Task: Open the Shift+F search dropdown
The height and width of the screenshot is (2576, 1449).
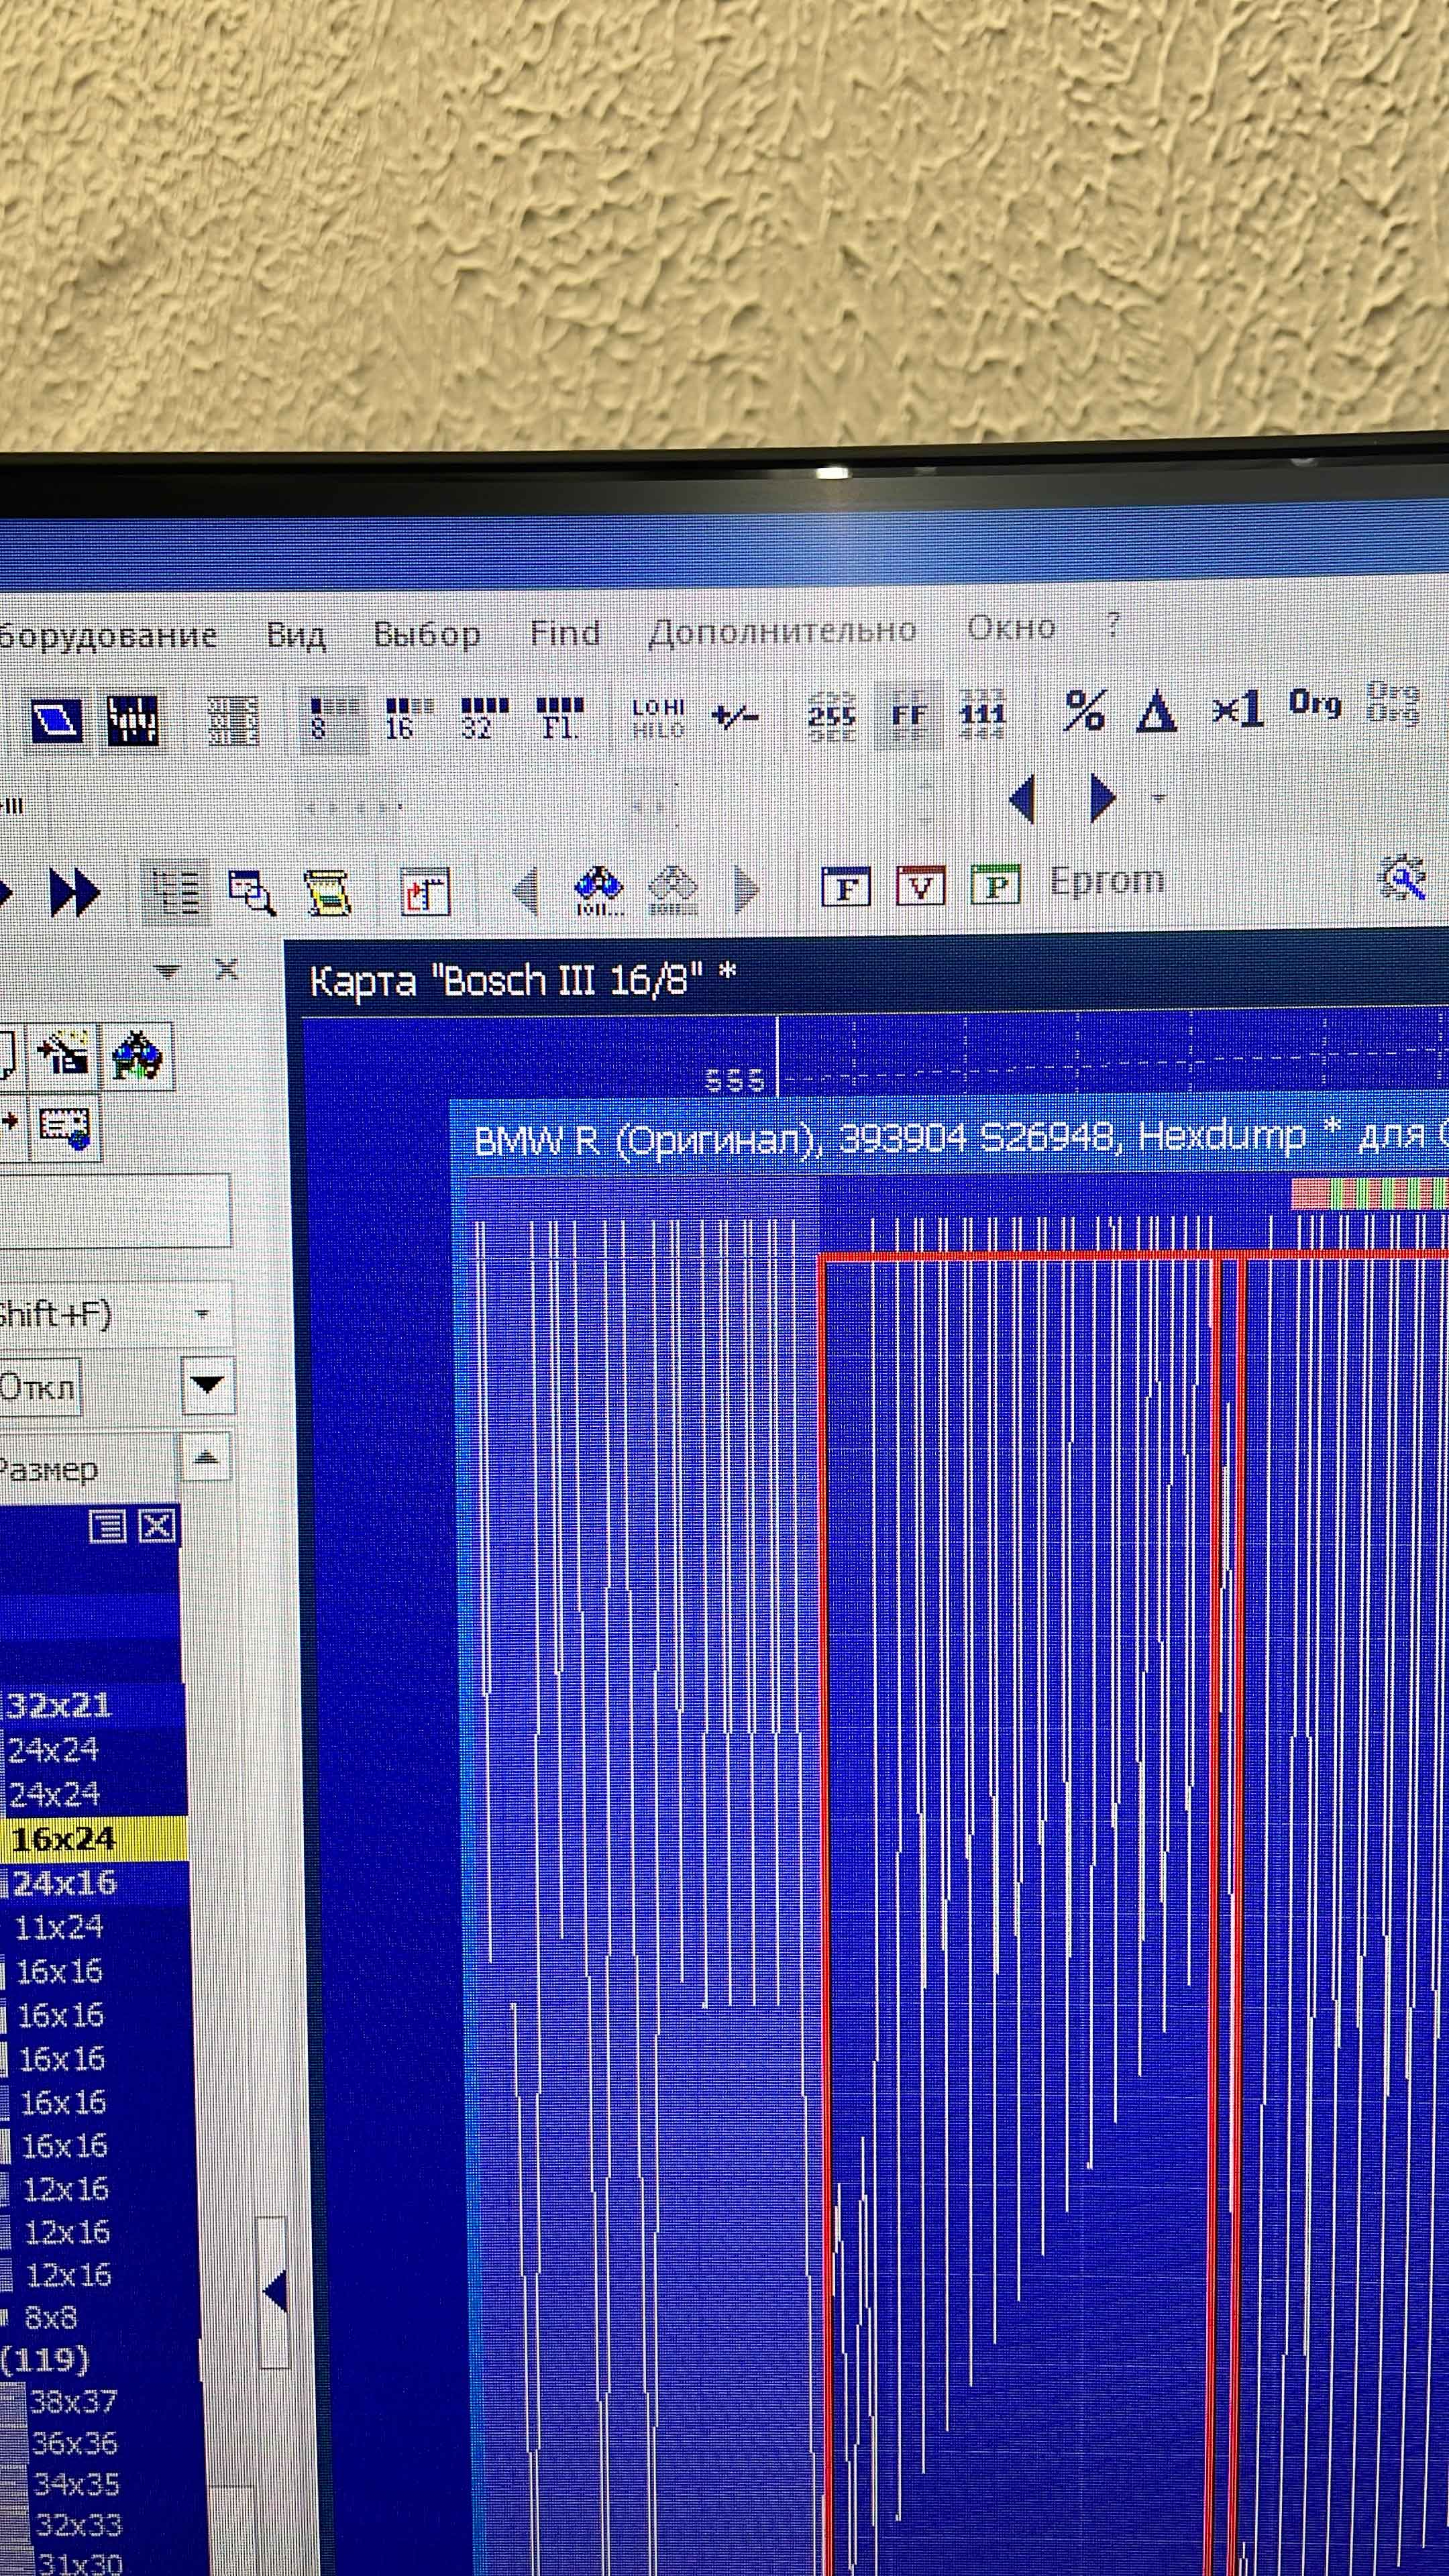Action: [x=203, y=1314]
